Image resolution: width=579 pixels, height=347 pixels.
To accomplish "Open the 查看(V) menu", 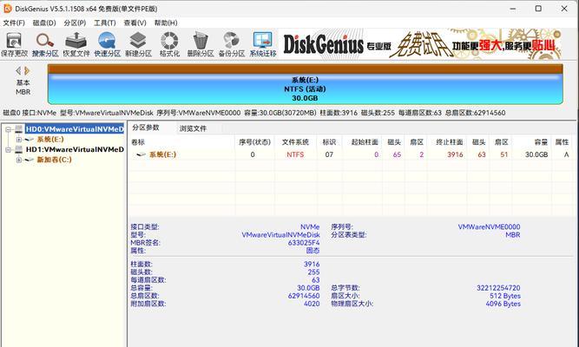I will [135, 23].
